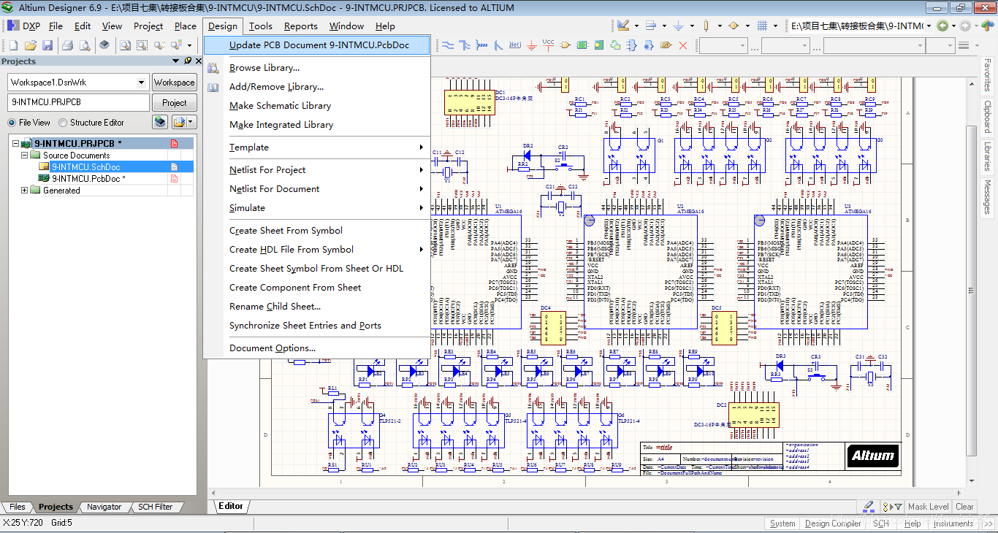Click the compile/device view icon in Projects panel
Image resolution: width=998 pixels, height=533 pixels.
(160, 122)
